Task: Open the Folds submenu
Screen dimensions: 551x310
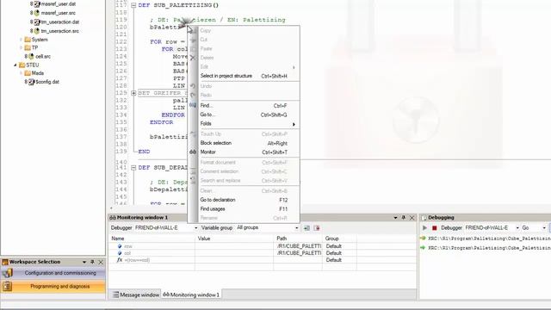Action: click(x=244, y=124)
